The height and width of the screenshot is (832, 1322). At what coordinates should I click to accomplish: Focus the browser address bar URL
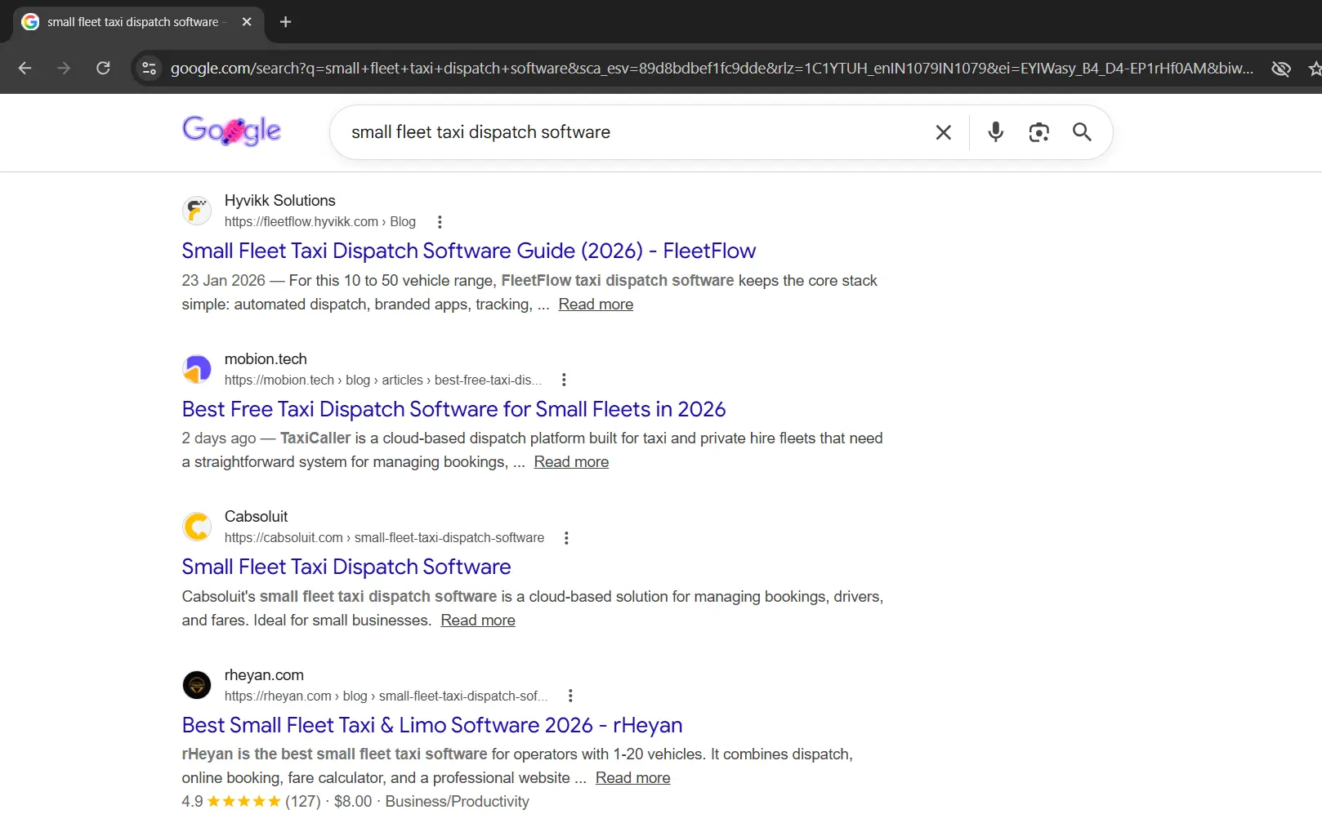[711, 69]
